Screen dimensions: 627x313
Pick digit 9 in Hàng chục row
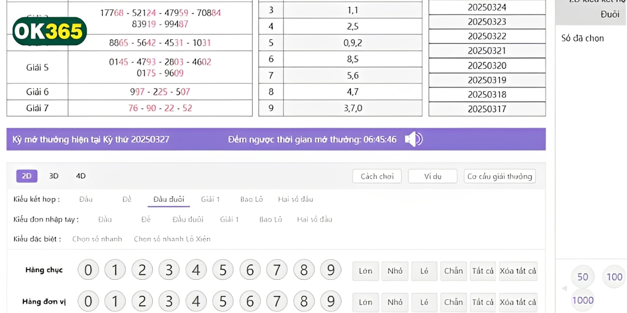click(331, 270)
